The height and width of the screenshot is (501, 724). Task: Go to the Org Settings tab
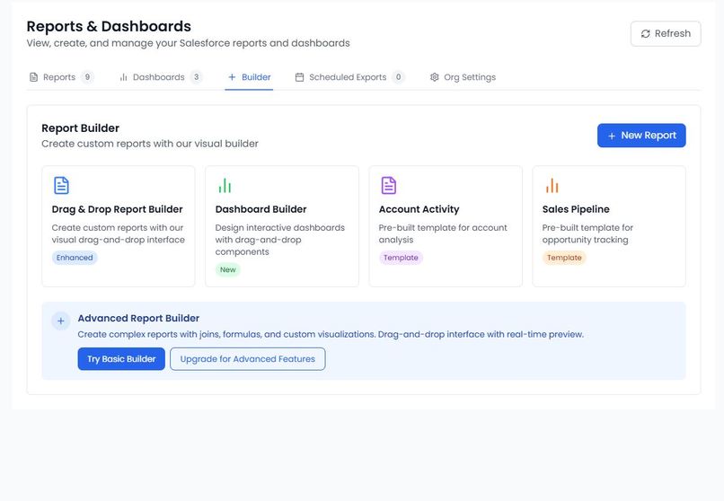click(463, 77)
